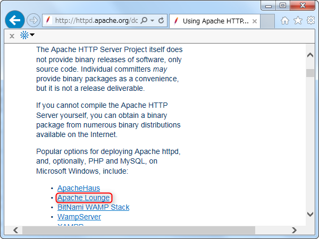Viewport: 319px width, 239px height.
Task: Click the vertical scrollbar down arrow
Action: click(x=310, y=214)
